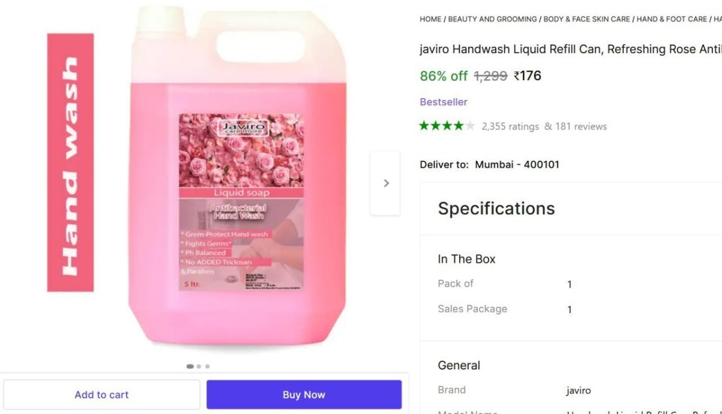The image size is (722, 414).
Task: Go to HOME breadcrumb link
Action: [x=430, y=19]
